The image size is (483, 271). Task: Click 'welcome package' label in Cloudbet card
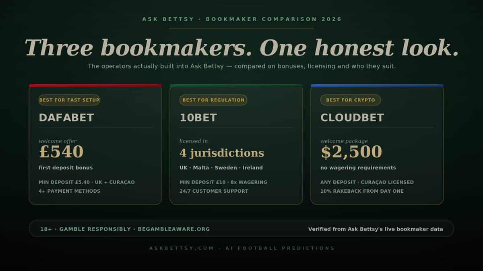[x=344, y=141]
